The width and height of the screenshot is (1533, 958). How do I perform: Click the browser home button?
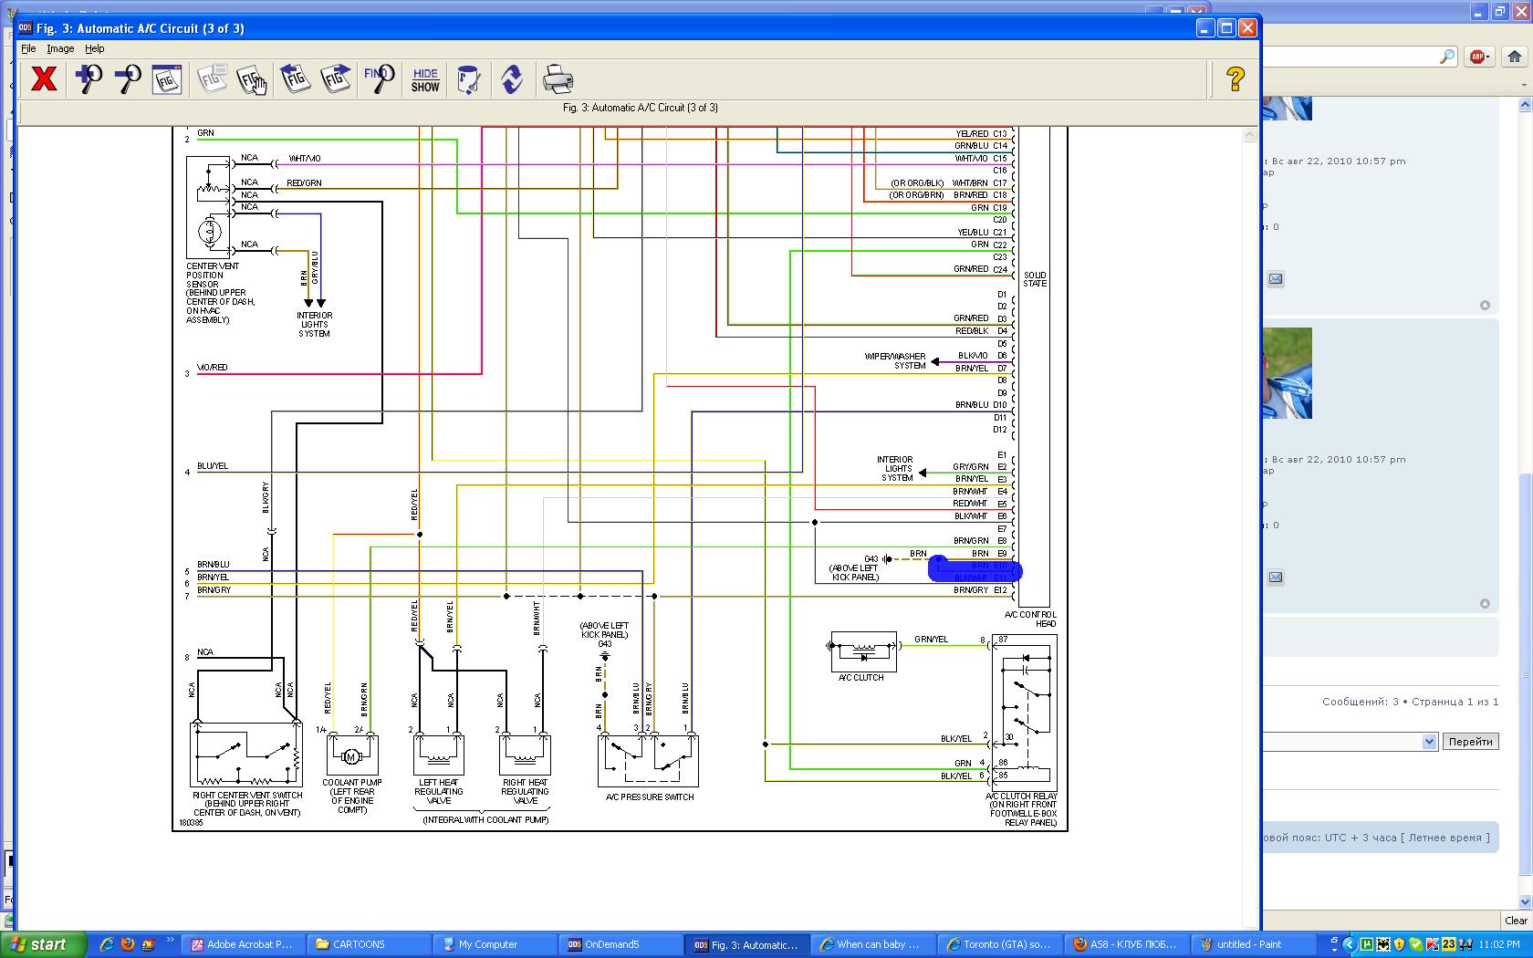(1514, 57)
